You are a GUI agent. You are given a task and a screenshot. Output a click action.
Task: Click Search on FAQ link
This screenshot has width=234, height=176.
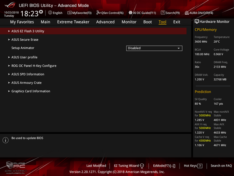221,166
